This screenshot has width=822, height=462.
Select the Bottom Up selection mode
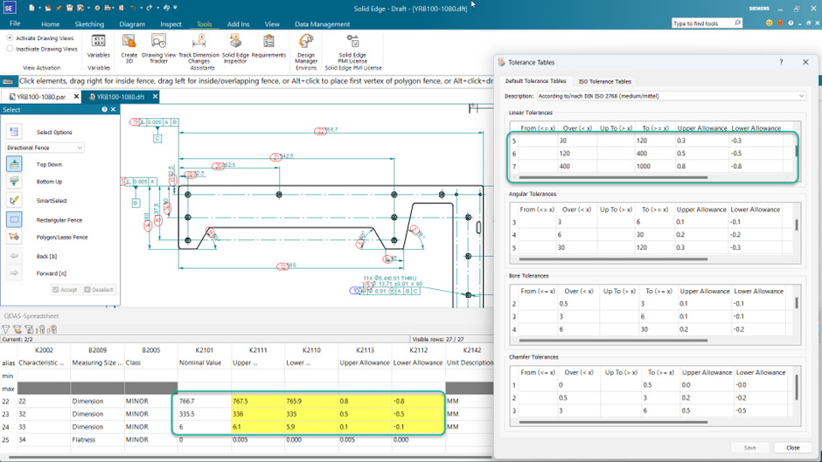tap(14, 182)
